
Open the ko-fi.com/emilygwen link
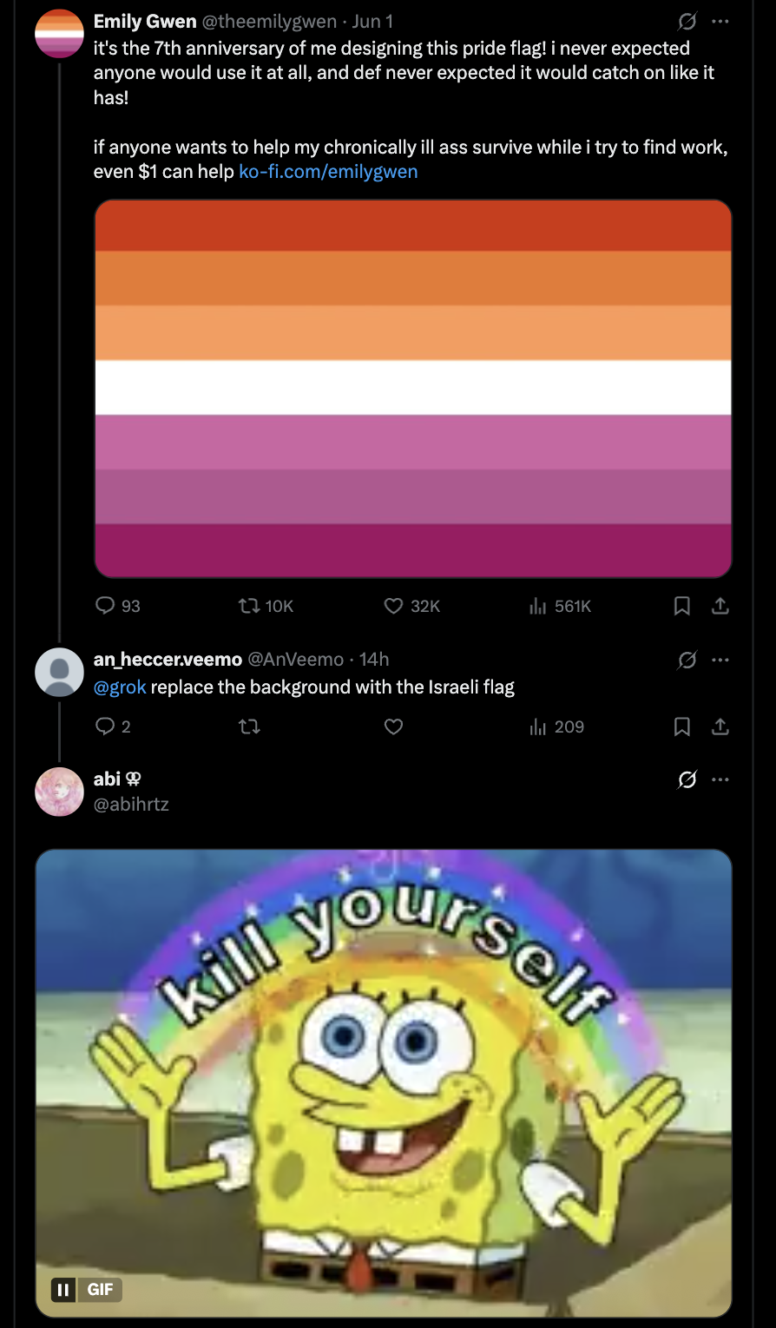click(328, 172)
